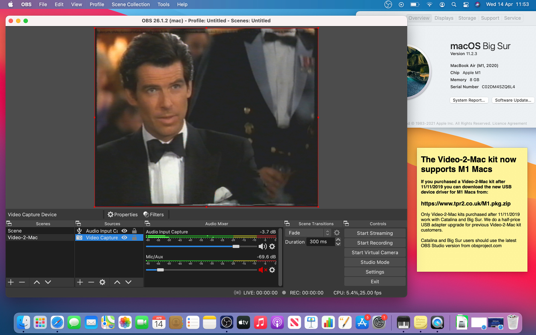The image size is (536, 335).
Task: Open source properties gear in the Sources panel
Action: click(x=102, y=282)
